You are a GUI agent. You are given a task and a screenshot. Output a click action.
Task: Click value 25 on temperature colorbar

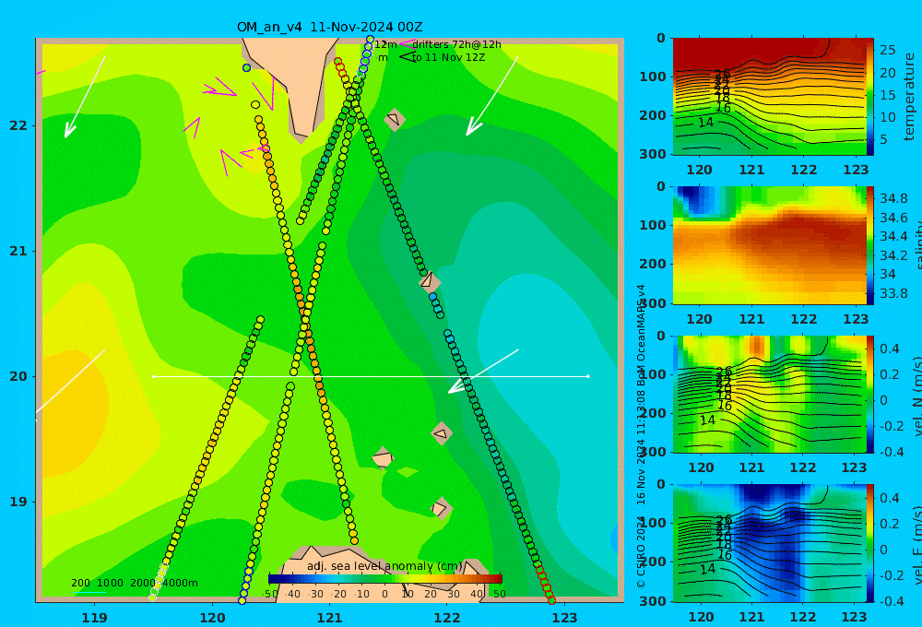coord(887,50)
